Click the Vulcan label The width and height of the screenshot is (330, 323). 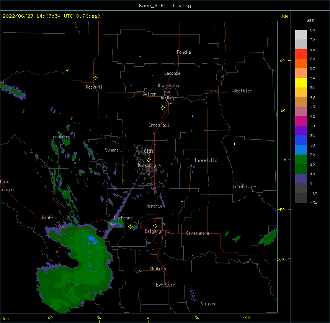(208, 304)
